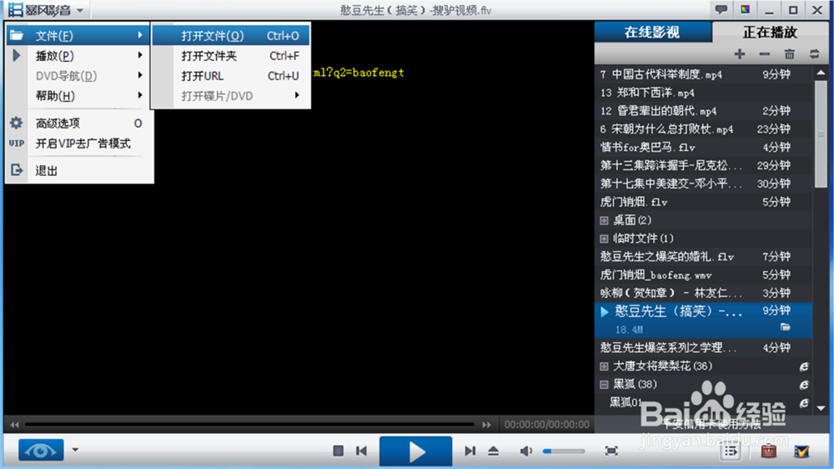Image resolution: width=834 pixels, height=469 pixels.
Task: Open the 播放(P) submenu
Action: pos(78,55)
